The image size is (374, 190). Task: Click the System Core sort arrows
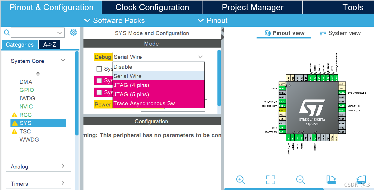coord(38,74)
